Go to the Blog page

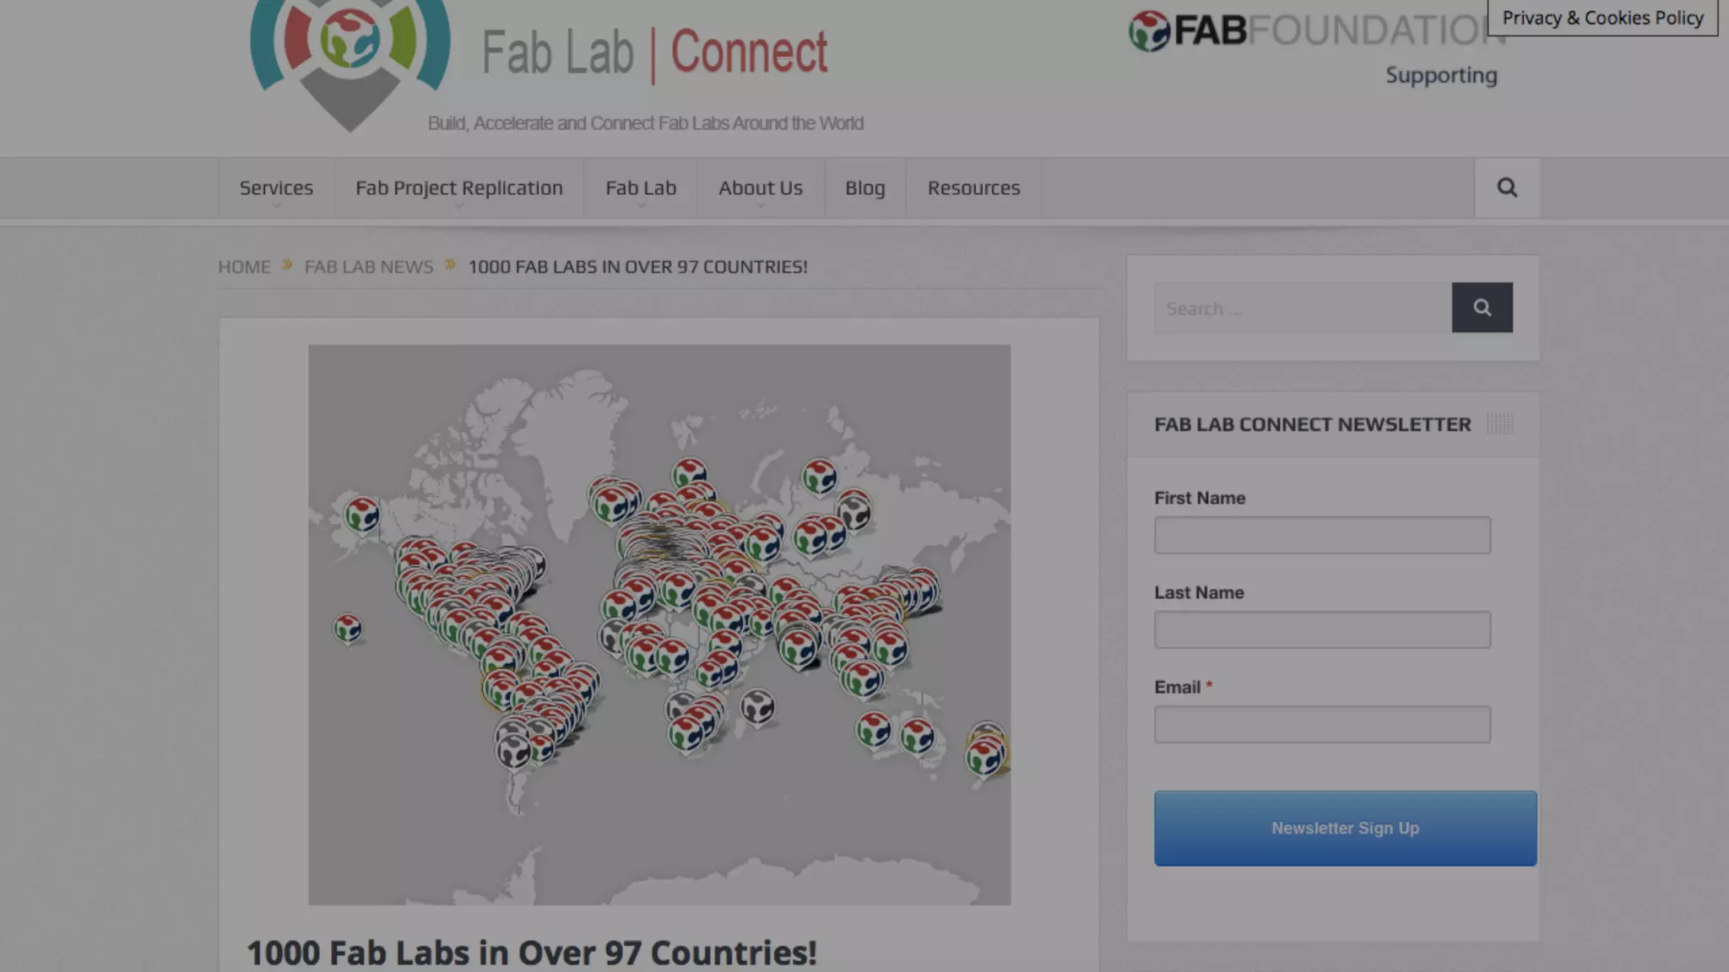(x=864, y=187)
